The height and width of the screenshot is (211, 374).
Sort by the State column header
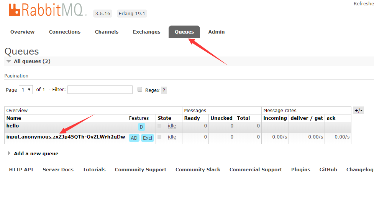pyautogui.click(x=164, y=118)
